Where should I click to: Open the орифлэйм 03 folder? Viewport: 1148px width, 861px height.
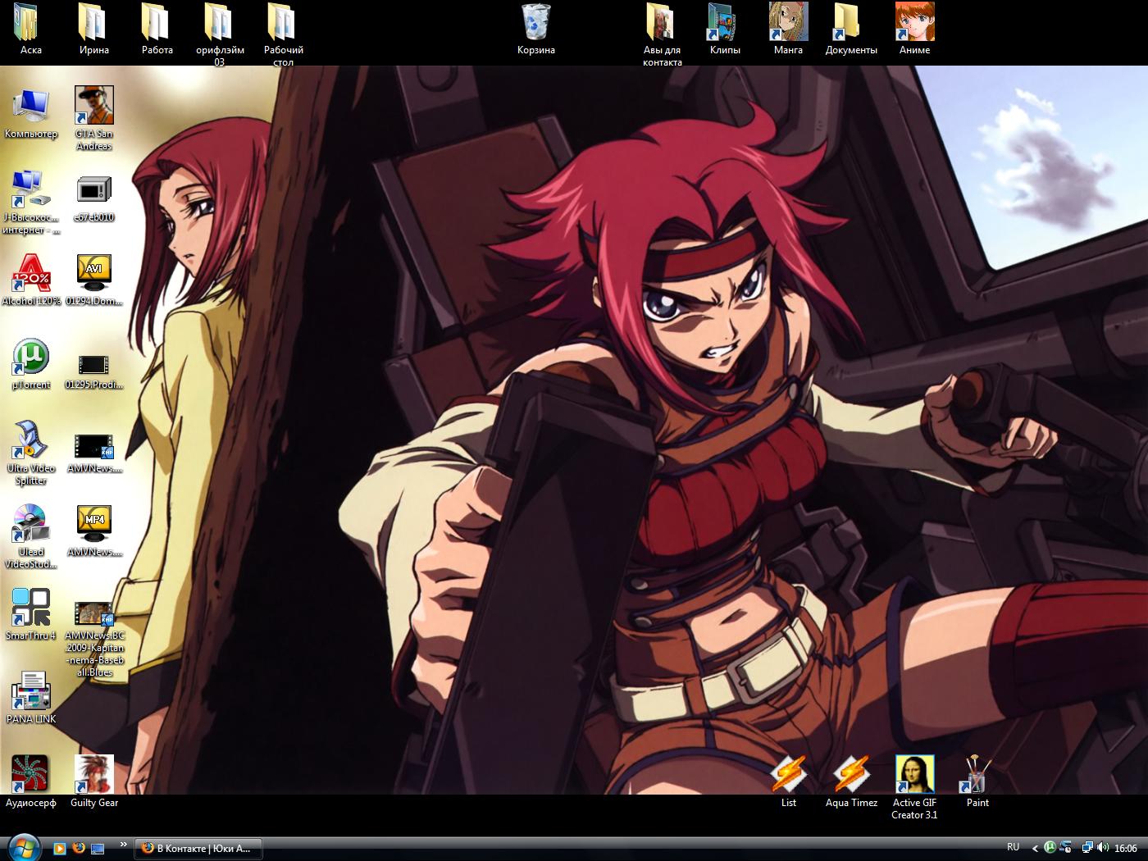(220, 34)
